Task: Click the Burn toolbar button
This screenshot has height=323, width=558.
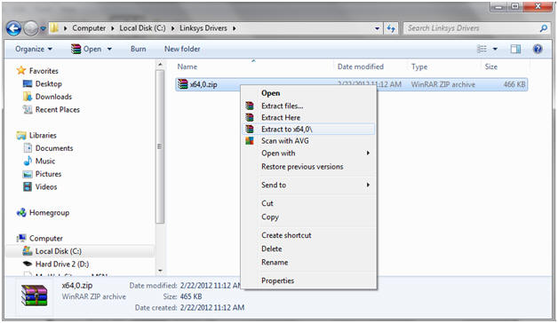Action: tap(138, 49)
